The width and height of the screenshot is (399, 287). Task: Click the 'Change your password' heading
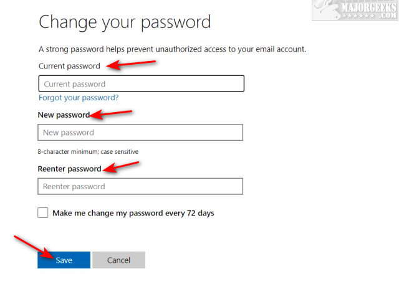coord(125,22)
